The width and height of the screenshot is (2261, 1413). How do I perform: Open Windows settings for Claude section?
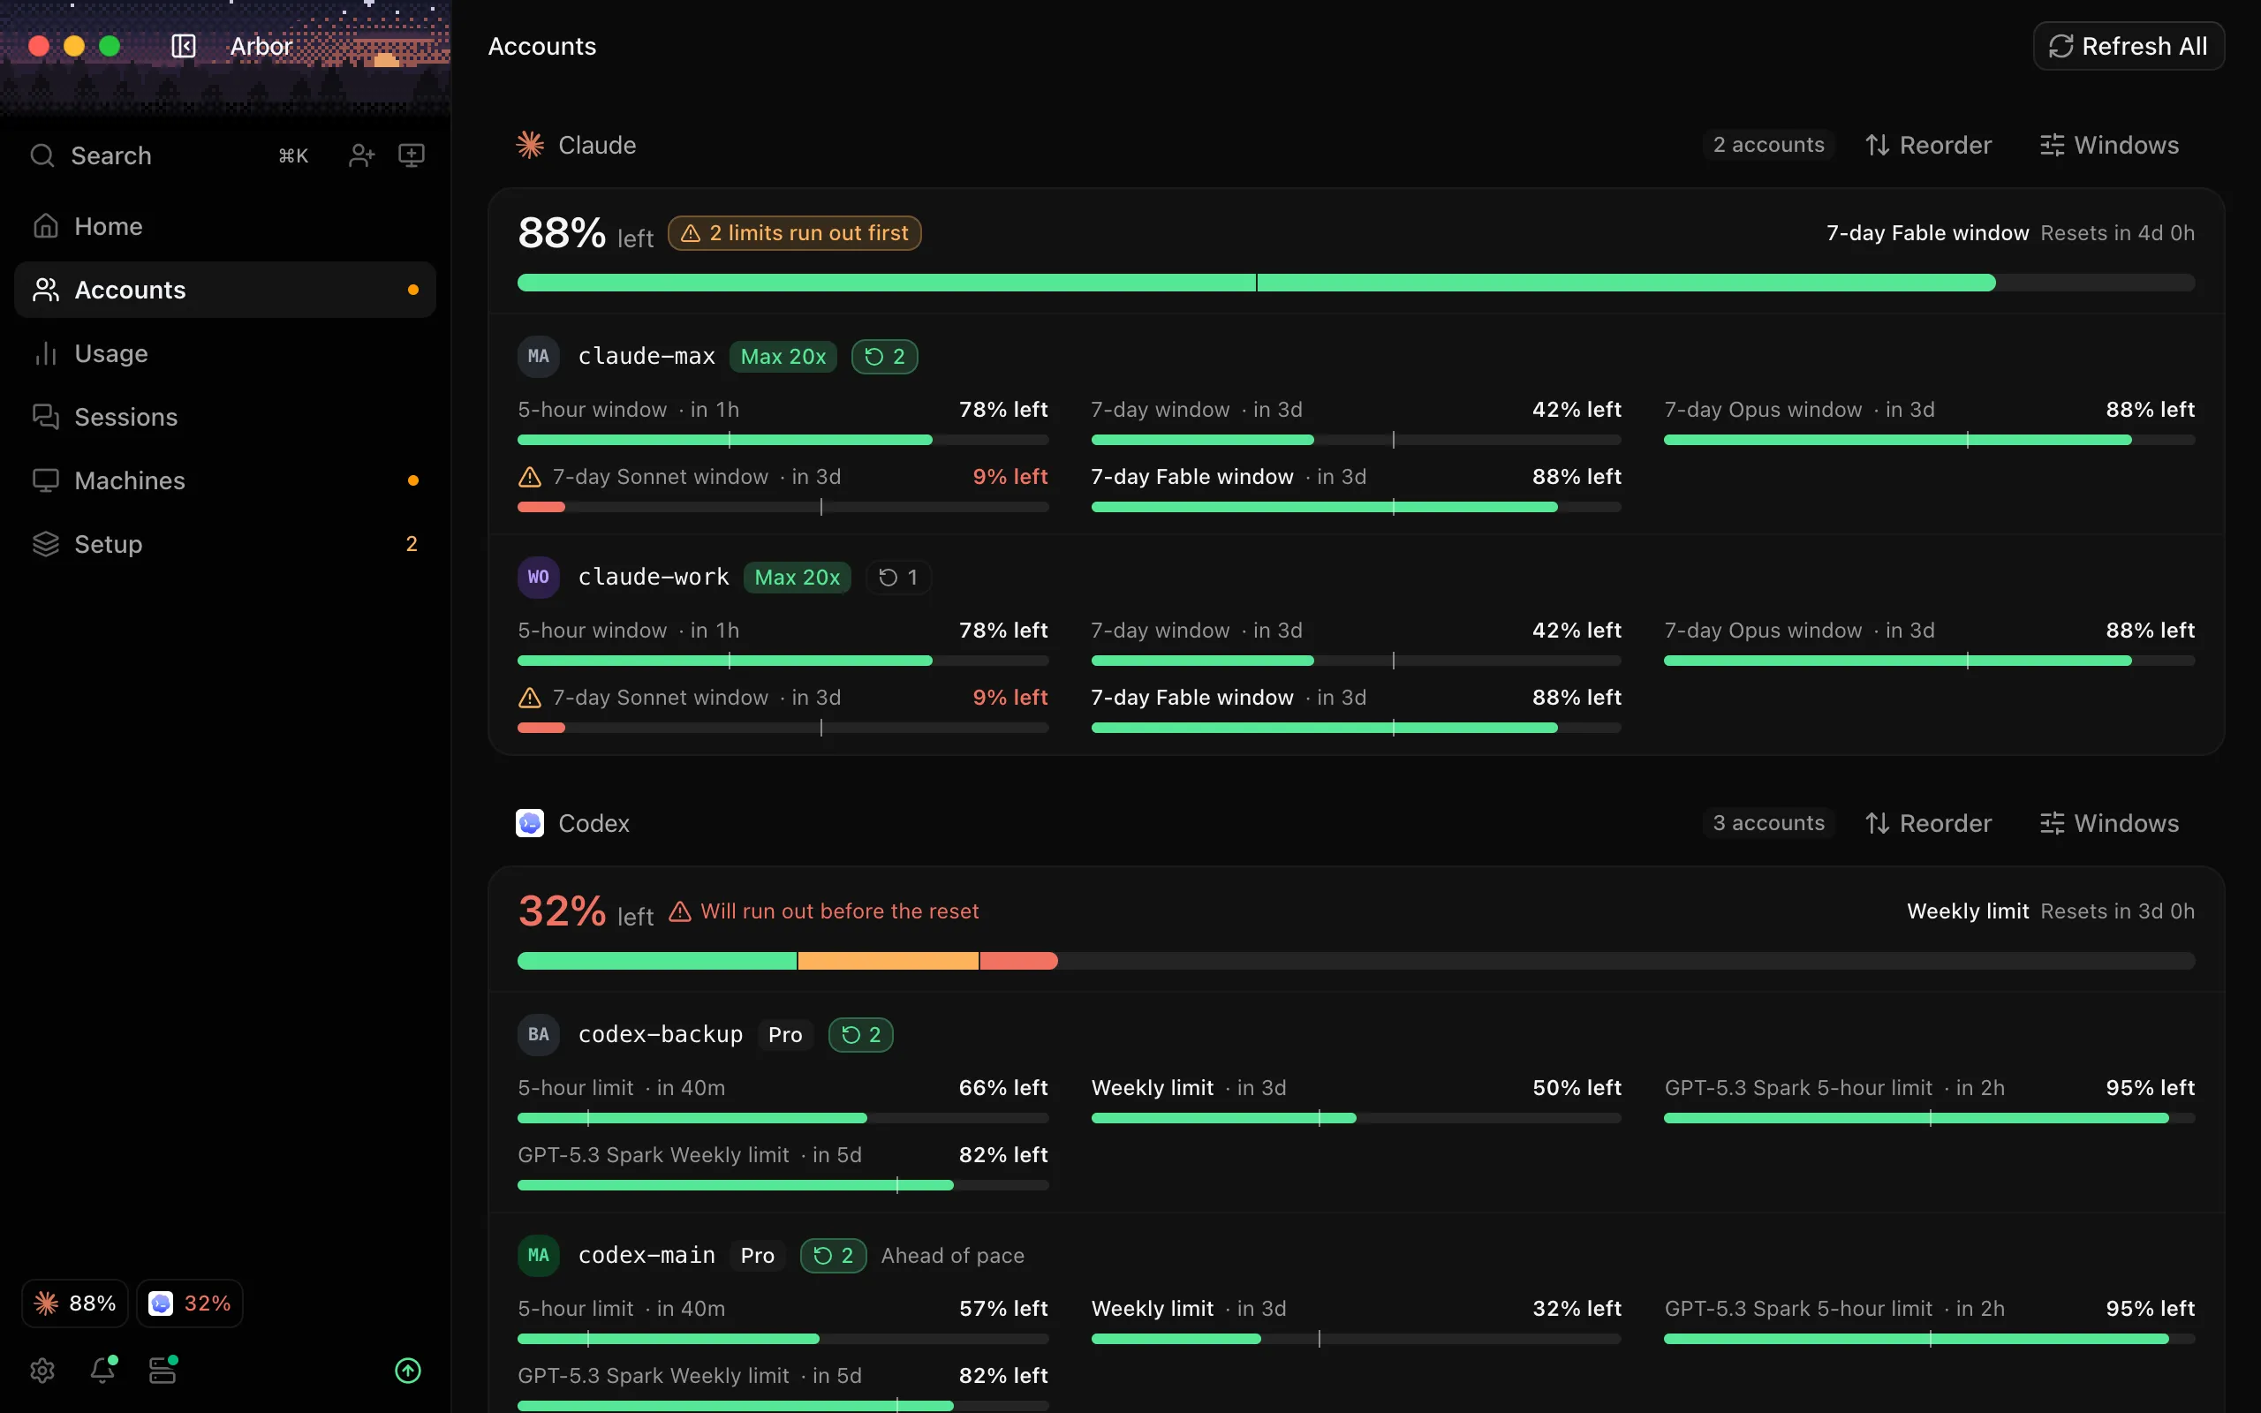click(x=2110, y=145)
